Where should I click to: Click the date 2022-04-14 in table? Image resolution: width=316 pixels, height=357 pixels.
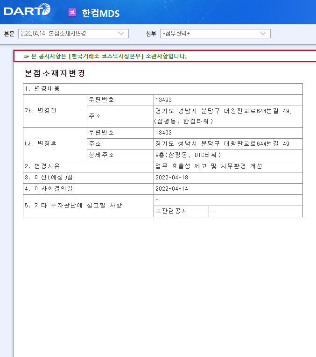click(172, 189)
